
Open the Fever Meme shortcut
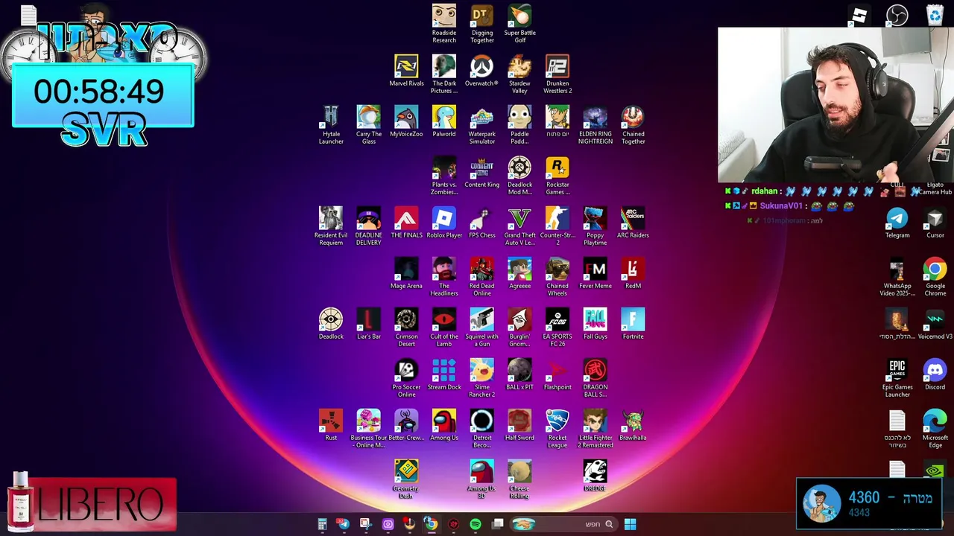pos(595,273)
